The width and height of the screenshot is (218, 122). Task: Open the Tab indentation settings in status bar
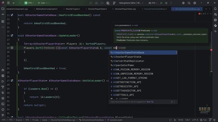point(203,120)
